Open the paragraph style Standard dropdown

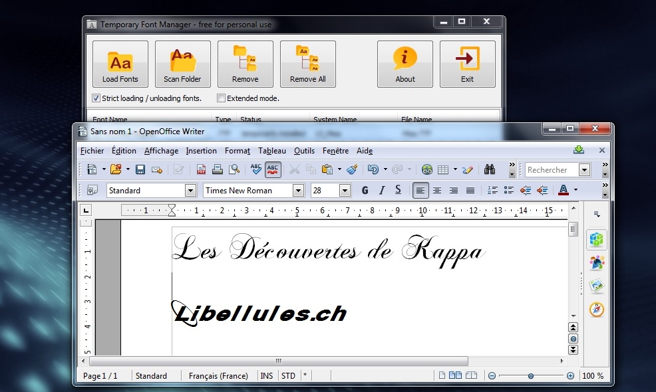(x=190, y=191)
